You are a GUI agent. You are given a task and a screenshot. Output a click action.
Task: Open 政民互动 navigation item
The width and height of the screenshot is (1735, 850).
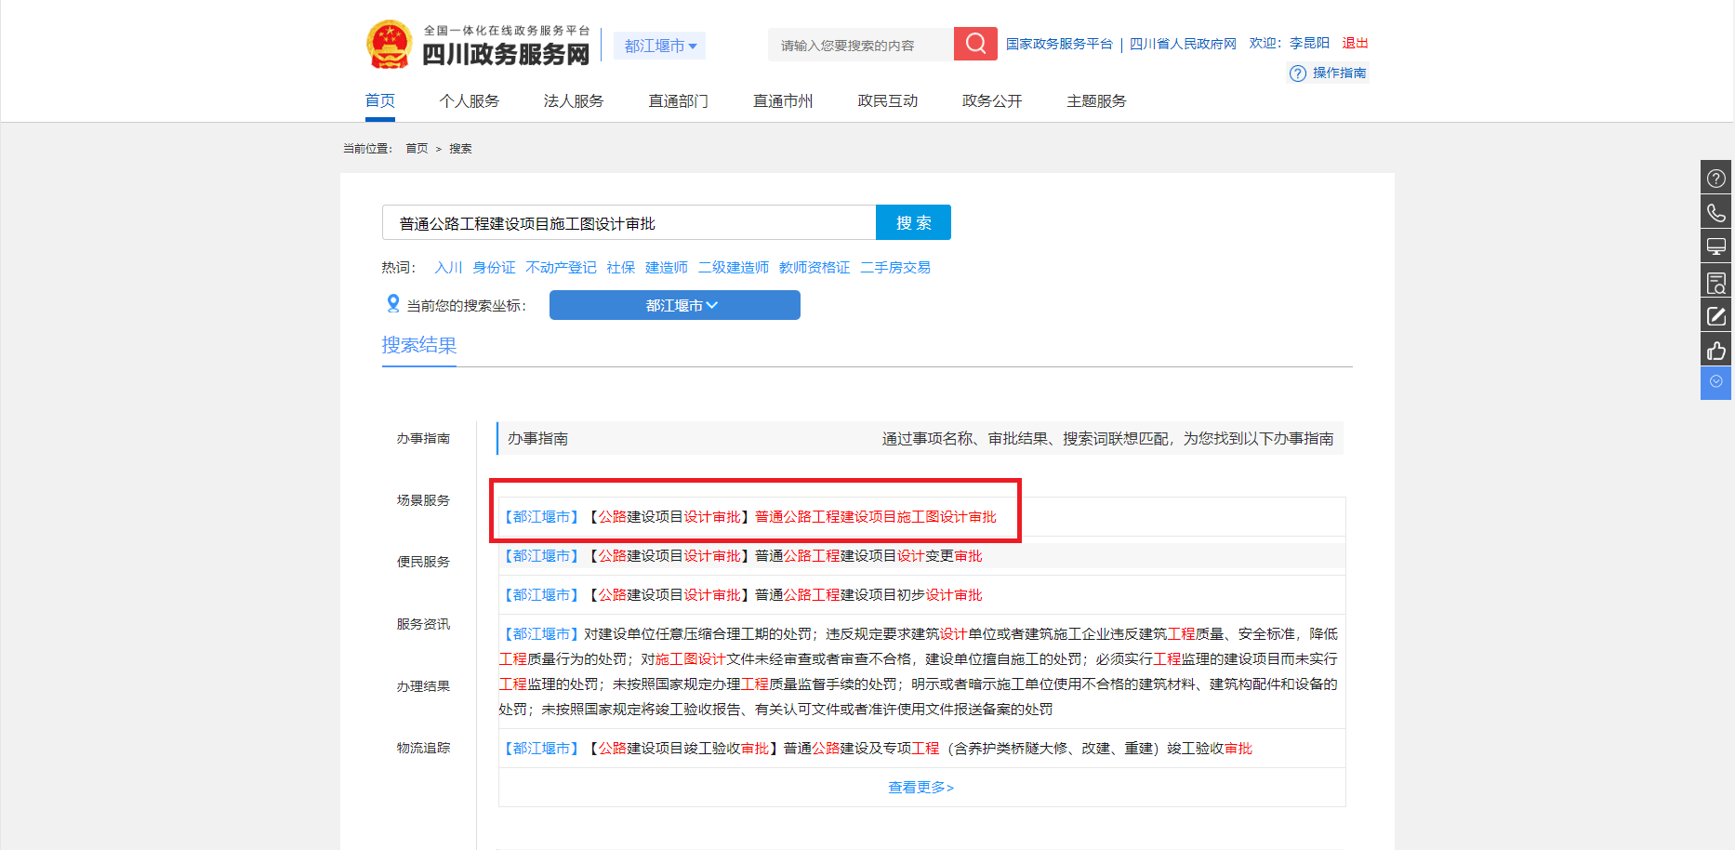point(887,100)
